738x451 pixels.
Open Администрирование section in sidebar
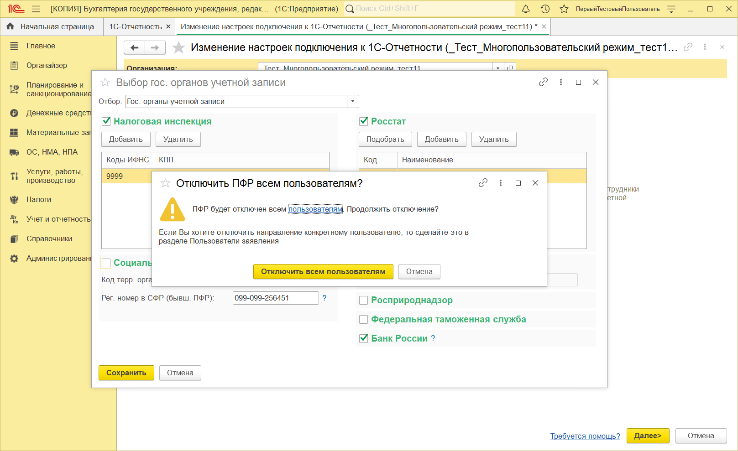coord(58,258)
